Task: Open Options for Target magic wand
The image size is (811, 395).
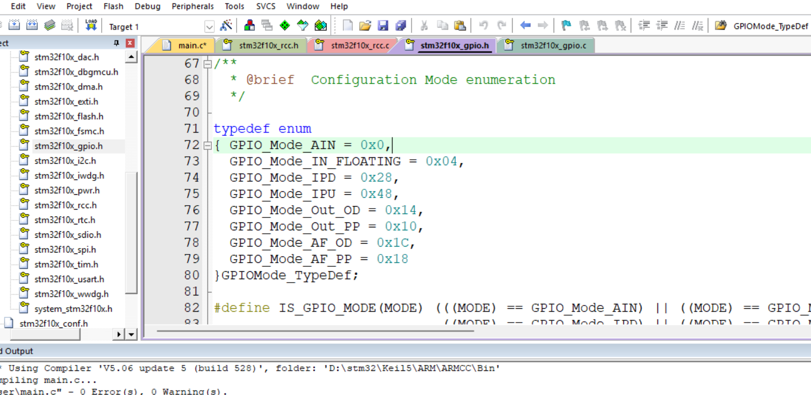Action: click(x=226, y=26)
